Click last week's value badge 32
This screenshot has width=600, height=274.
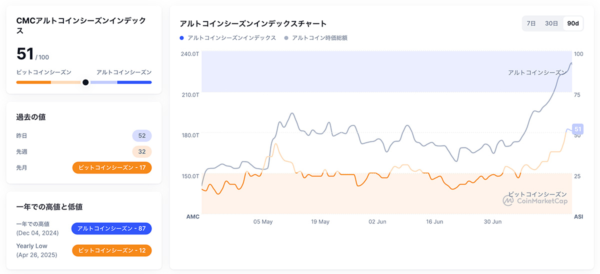tap(142, 151)
